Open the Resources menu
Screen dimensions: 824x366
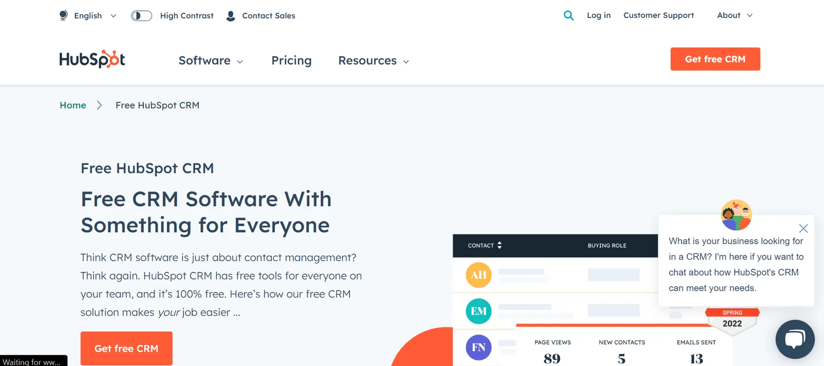click(374, 61)
